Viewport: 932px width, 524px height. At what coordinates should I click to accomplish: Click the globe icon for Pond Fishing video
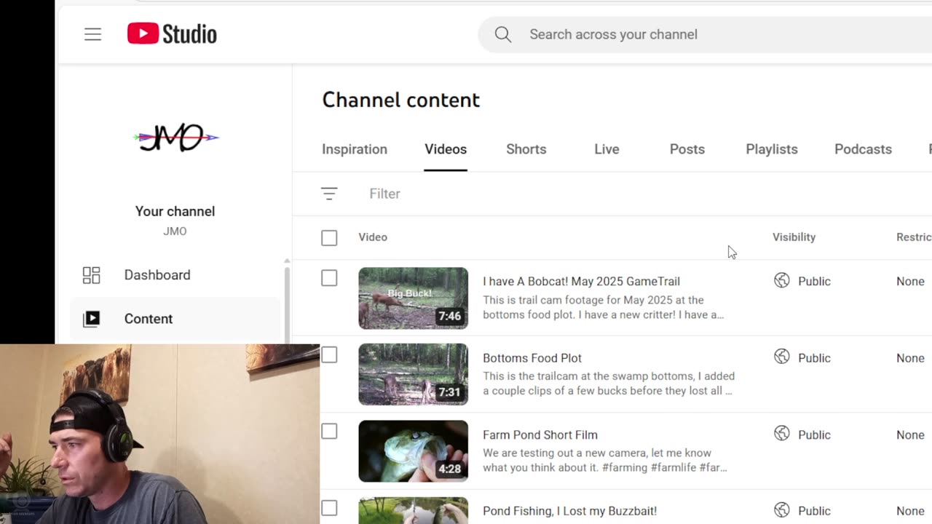782,511
